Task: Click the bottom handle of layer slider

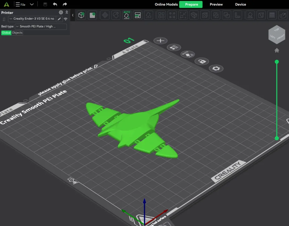Action: pos(277,138)
